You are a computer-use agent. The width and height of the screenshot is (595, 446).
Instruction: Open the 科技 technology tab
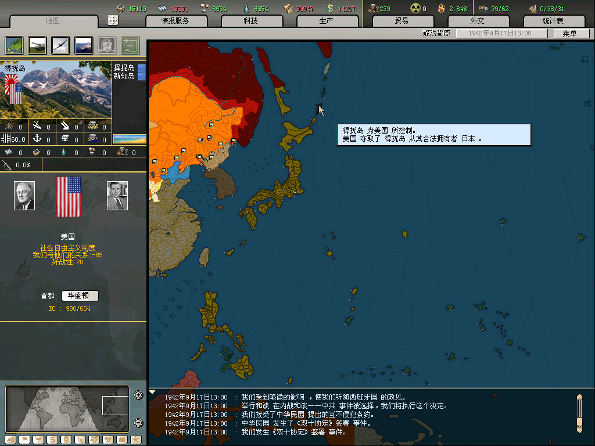tap(251, 21)
